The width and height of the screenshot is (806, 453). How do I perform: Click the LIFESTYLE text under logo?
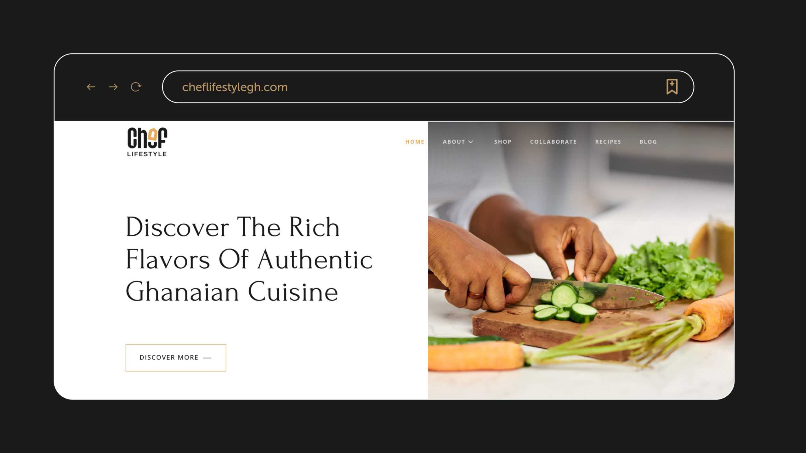[x=147, y=154]
